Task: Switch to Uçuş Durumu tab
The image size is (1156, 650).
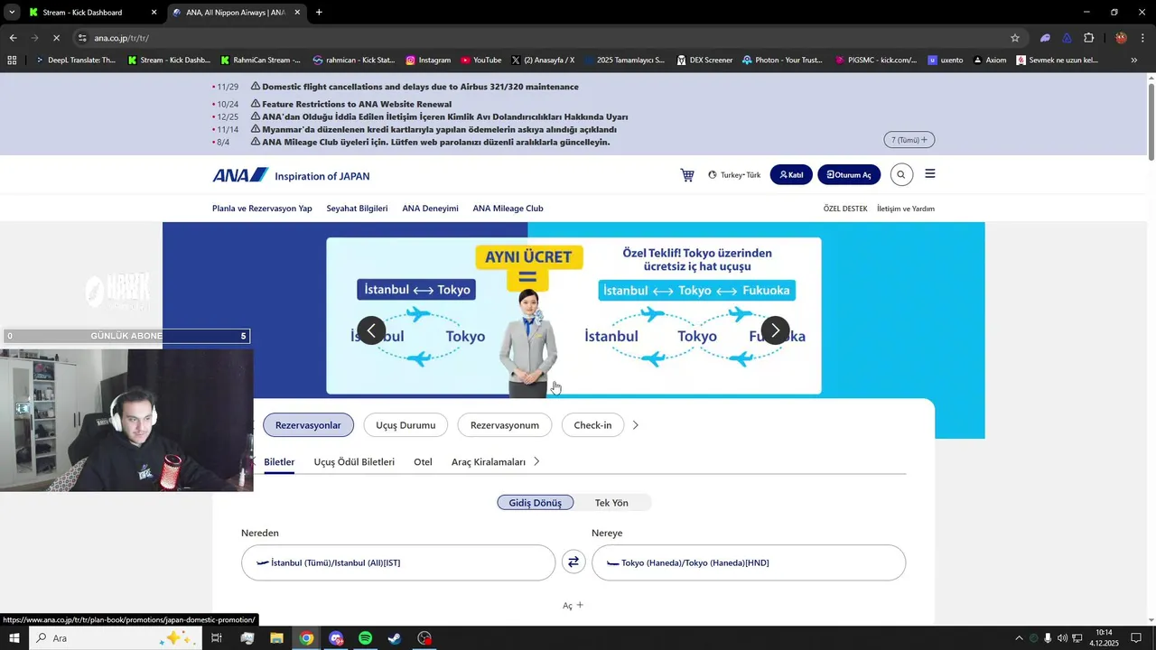Action: pos(406,425)
